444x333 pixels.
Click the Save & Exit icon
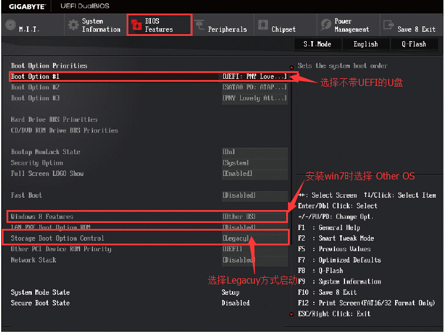pyautogui.click(x=389, y=25)
